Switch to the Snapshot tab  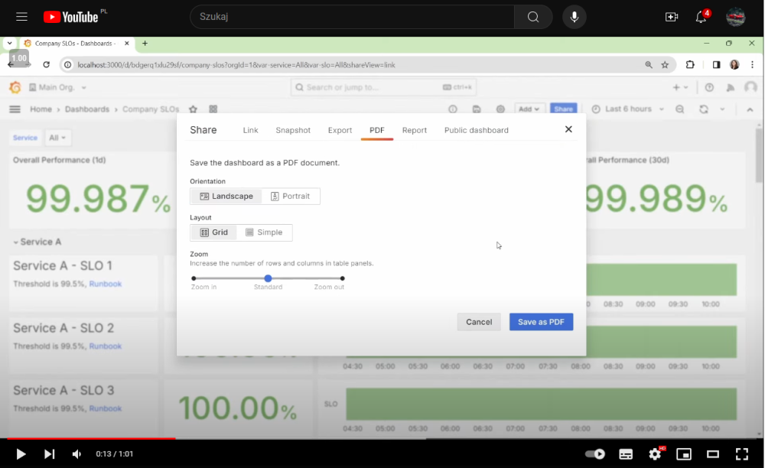(x=293, y=130)
